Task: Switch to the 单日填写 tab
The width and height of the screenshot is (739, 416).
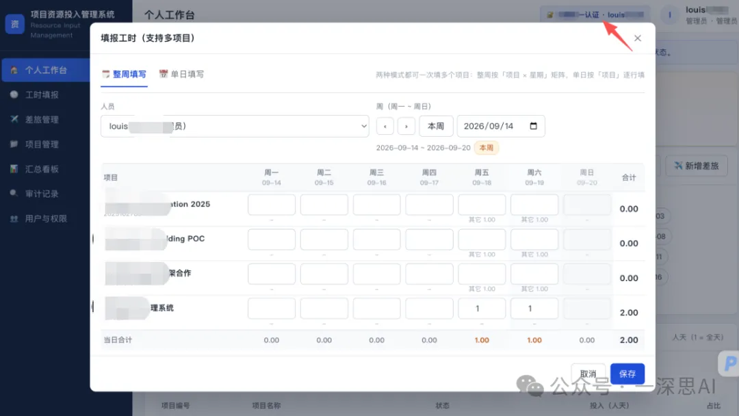Action: click(x=181, y=75)
